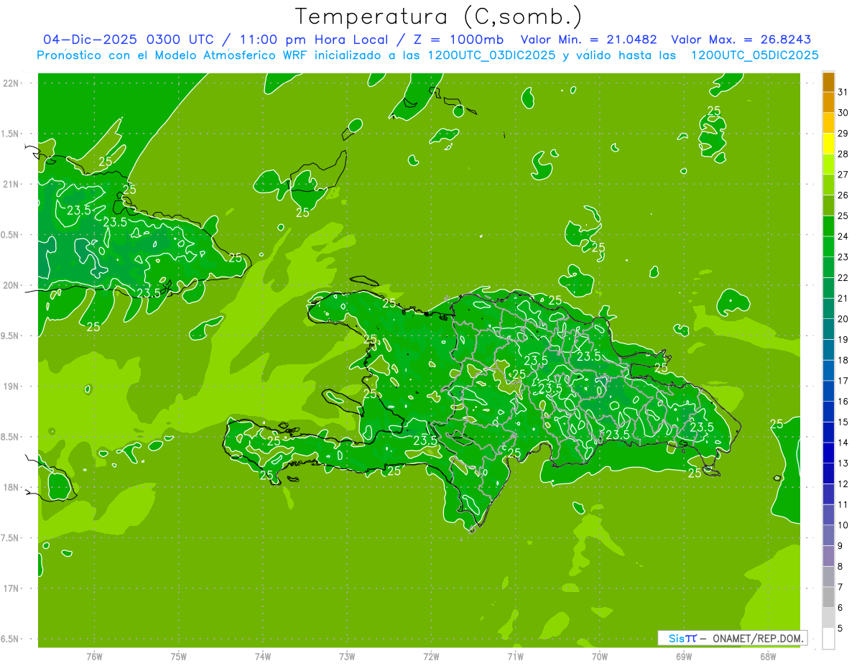Click the '31' label on the color scale
The width and height of the screenshot is (862, 666).
(843, 92)
